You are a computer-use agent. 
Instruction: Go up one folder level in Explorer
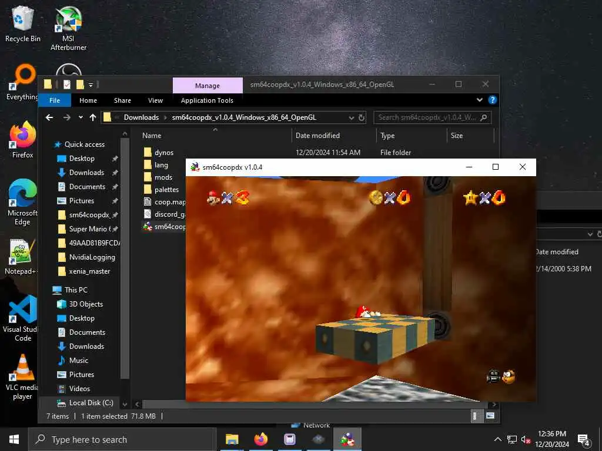pos(92,117)
